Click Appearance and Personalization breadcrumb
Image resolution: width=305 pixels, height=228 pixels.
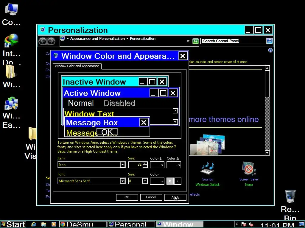coord(97,39)
